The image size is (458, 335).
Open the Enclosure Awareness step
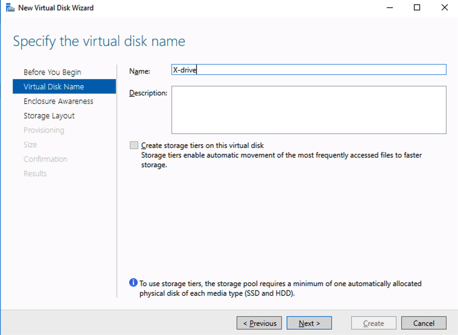pyautogui.click(x=58, y=101)
